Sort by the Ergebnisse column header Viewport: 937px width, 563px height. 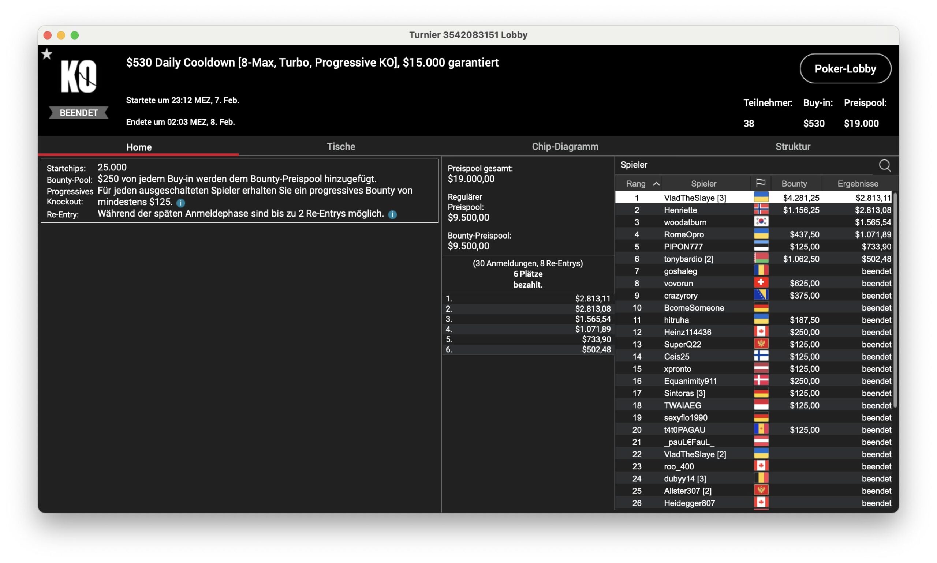(857, 184)
